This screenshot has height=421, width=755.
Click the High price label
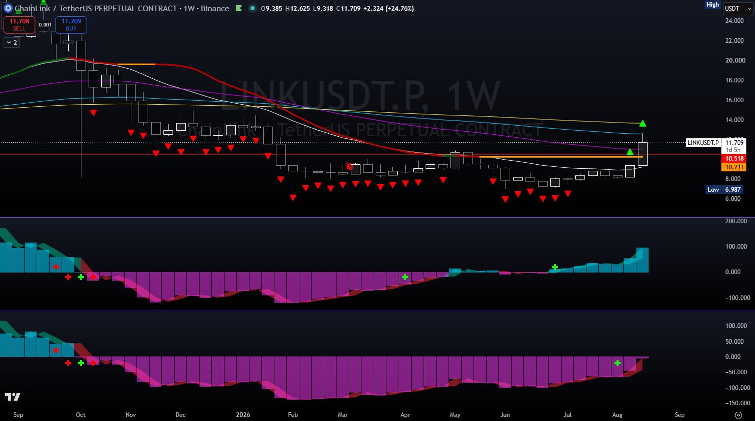[x=713, y=5]
